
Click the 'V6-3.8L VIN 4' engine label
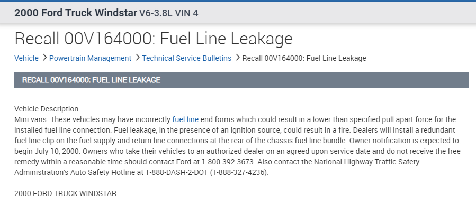click(168, 13)
